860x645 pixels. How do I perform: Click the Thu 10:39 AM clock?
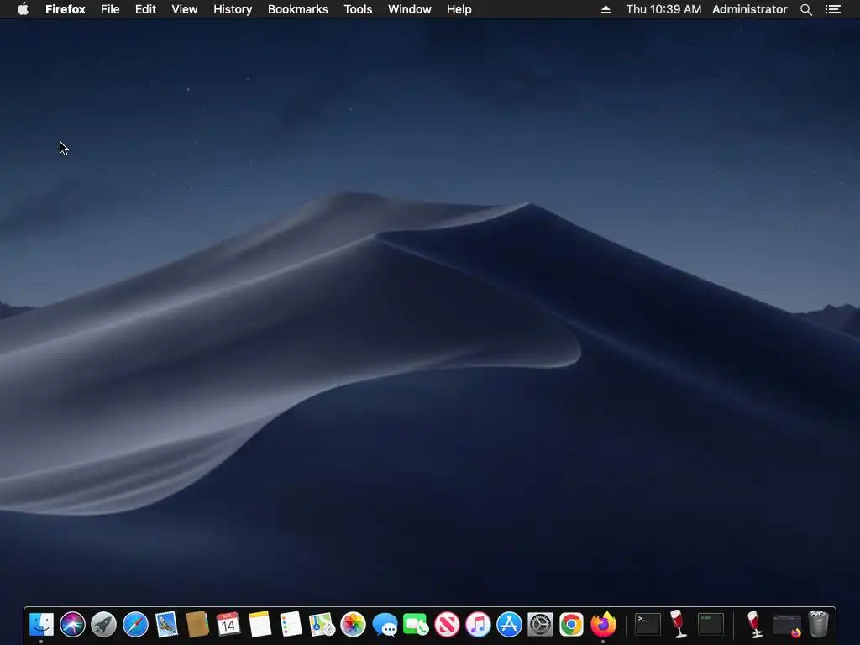pyautogui.click(x=663, y=9)
